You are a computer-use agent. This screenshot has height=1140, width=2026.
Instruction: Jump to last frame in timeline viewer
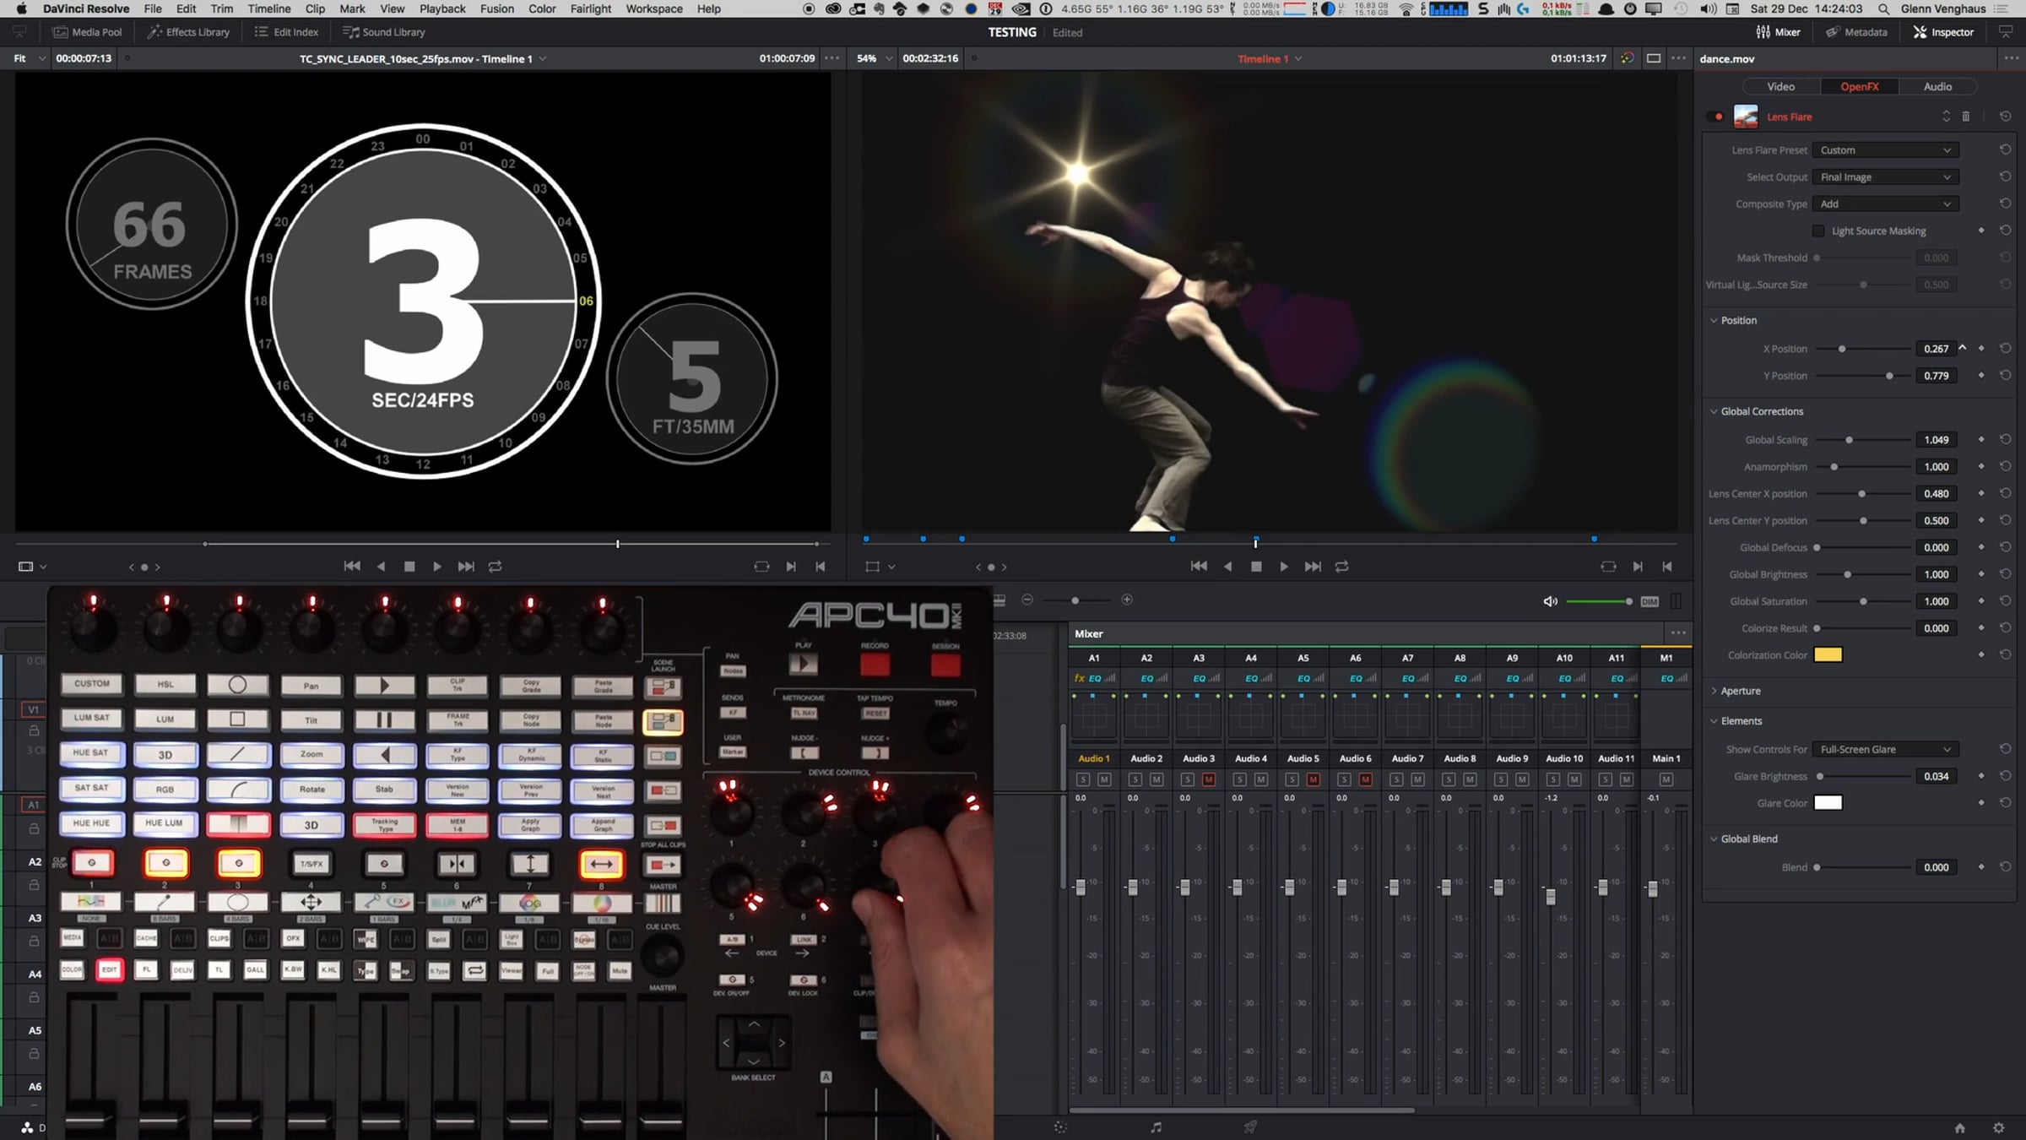(x=1313, y=567)
